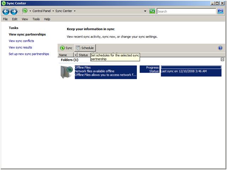Expand arrow after Sync Center breadcrumb
The height and width of the screenshot is (170, 227).
tap(75, 11)
